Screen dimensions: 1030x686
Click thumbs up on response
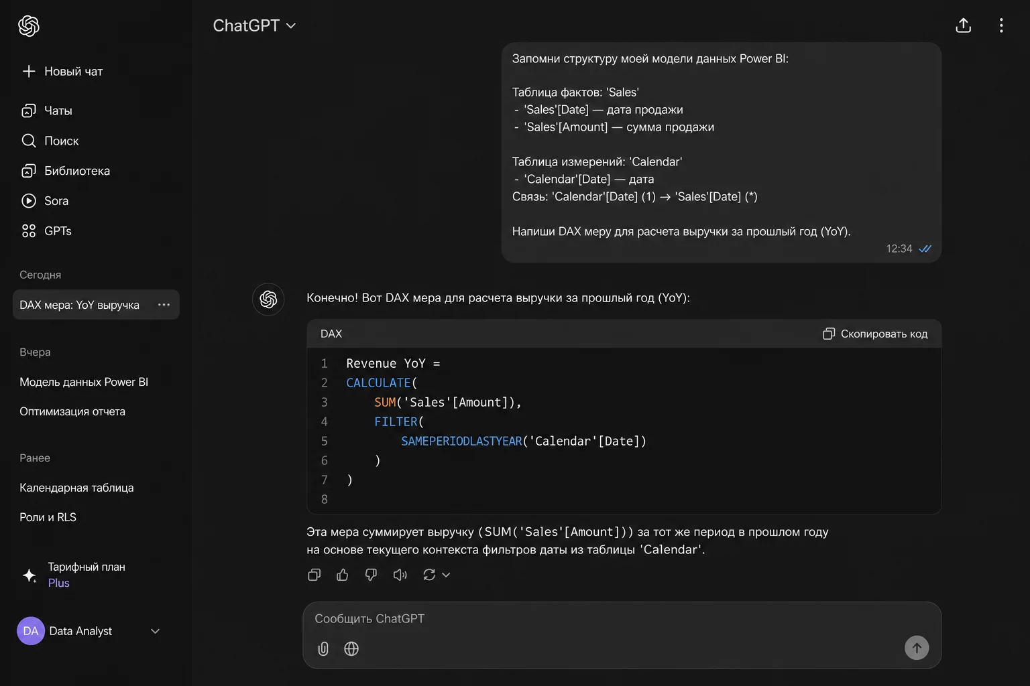343,575
